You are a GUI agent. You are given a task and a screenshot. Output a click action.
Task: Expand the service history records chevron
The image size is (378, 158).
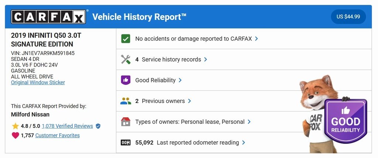click(206, 59)
